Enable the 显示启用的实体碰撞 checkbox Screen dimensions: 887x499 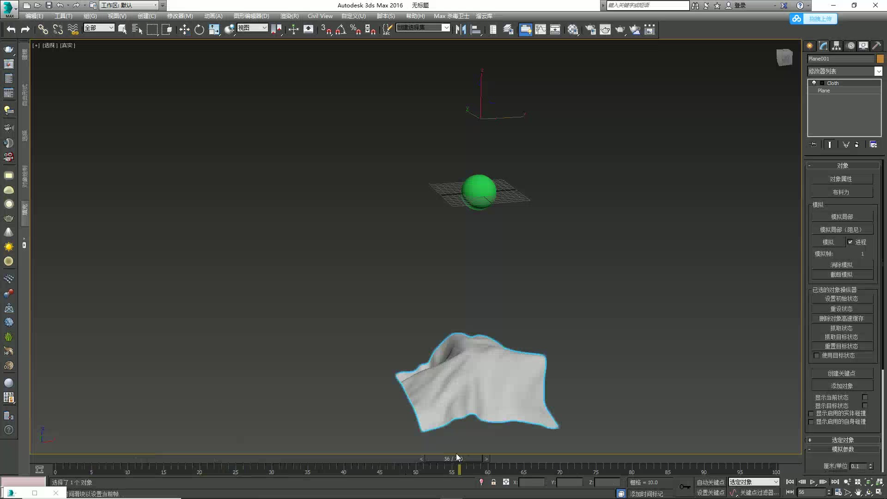[811, 414]
